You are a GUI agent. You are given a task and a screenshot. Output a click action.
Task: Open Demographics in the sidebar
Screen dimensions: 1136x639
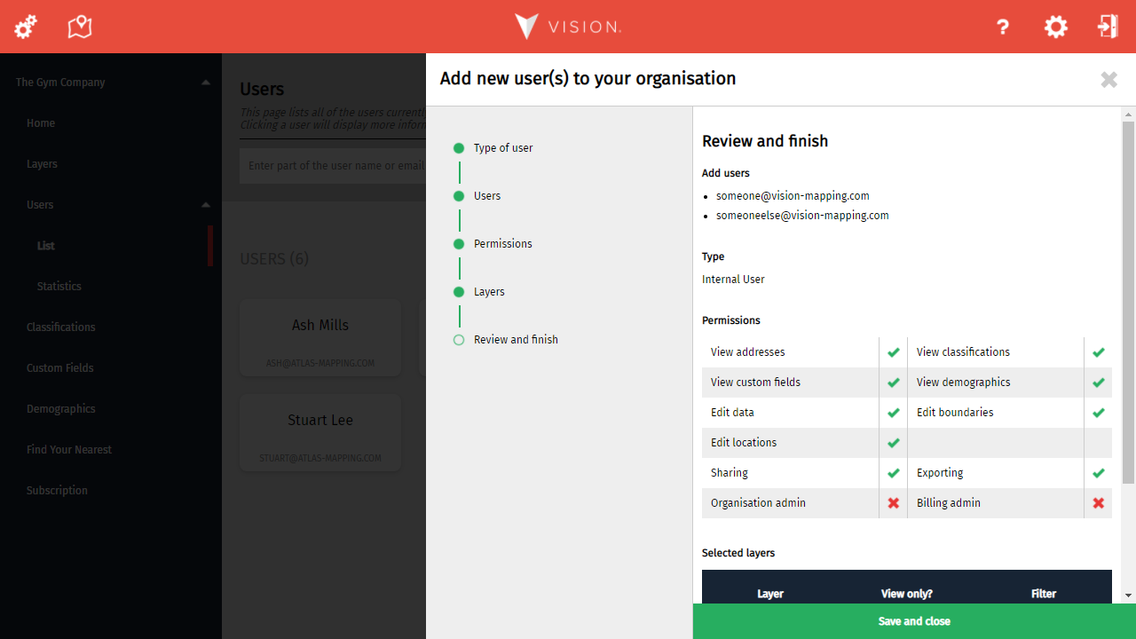60,409
